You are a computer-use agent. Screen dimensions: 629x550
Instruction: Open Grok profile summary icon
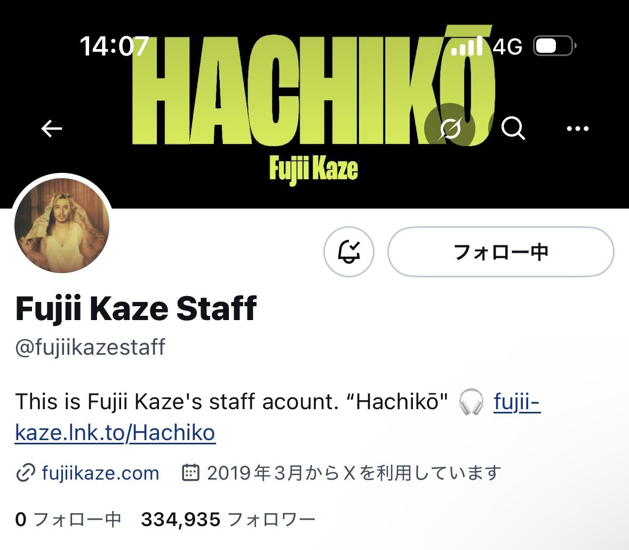click(450, 129)
